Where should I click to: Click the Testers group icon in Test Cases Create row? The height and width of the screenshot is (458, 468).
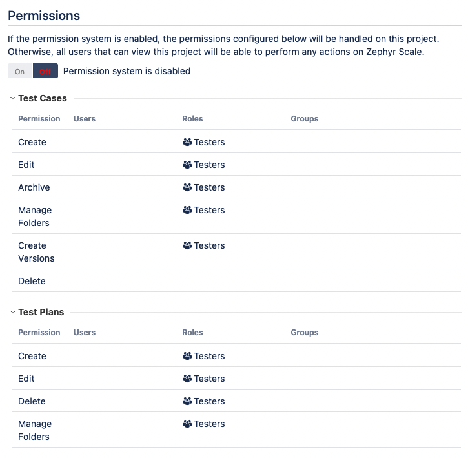pos(187,142)
